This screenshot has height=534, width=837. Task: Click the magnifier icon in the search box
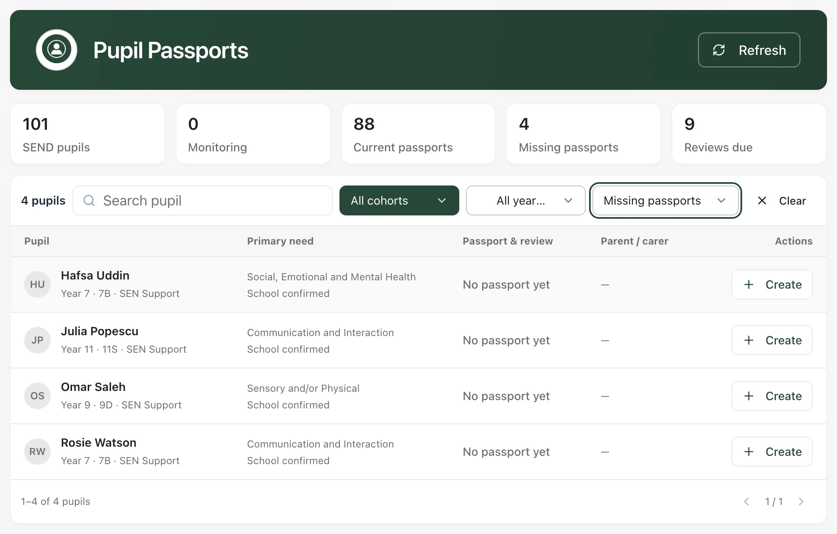[x=89, y=200]
